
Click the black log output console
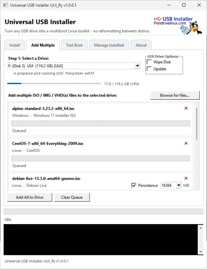[101, 239]
